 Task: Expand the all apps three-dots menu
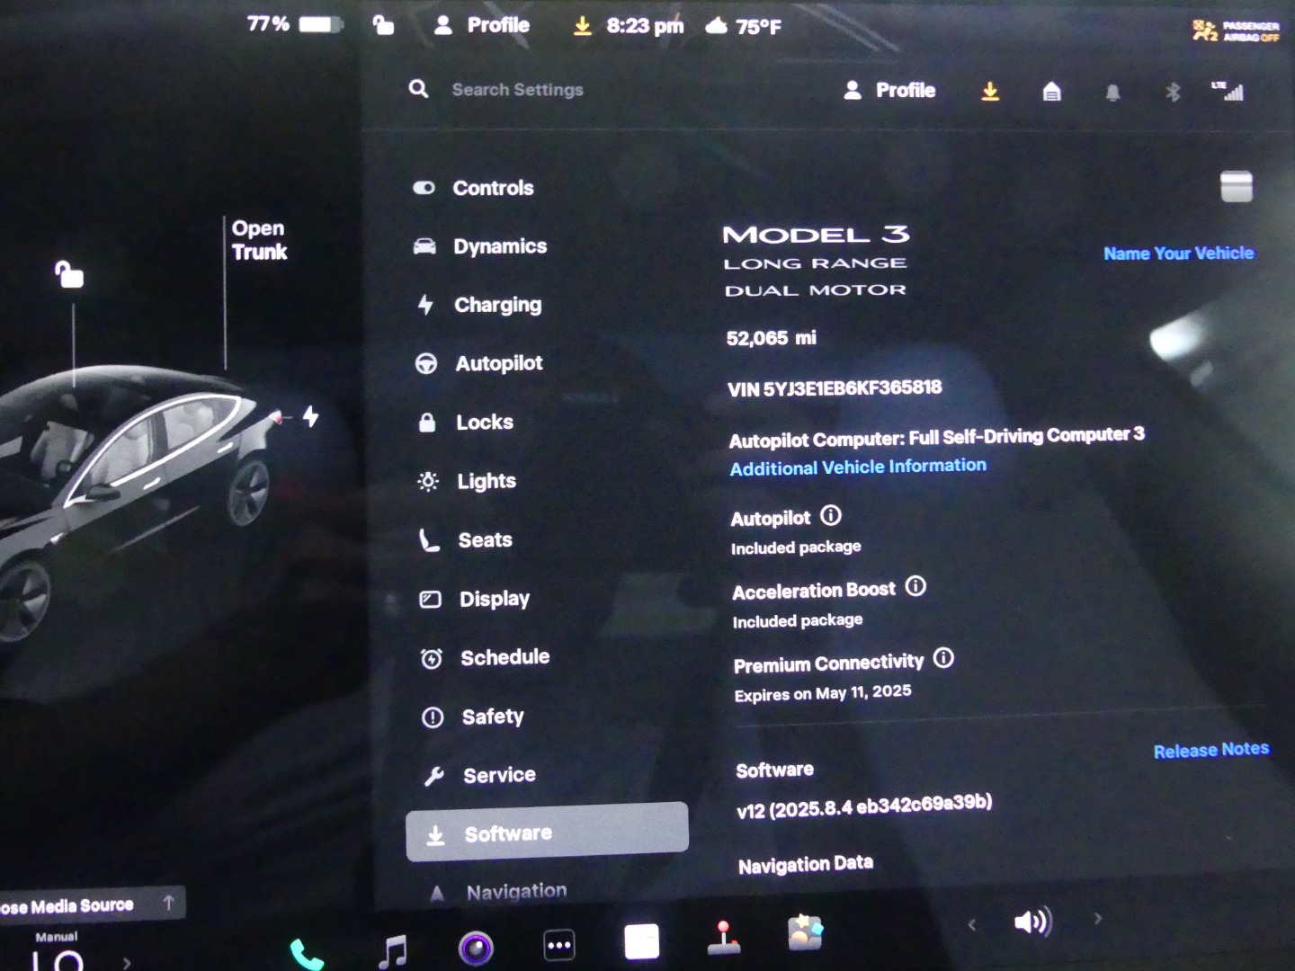559,945
